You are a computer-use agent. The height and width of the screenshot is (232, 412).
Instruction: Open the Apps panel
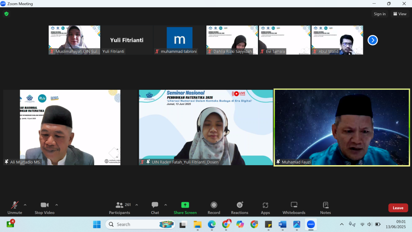265,207
